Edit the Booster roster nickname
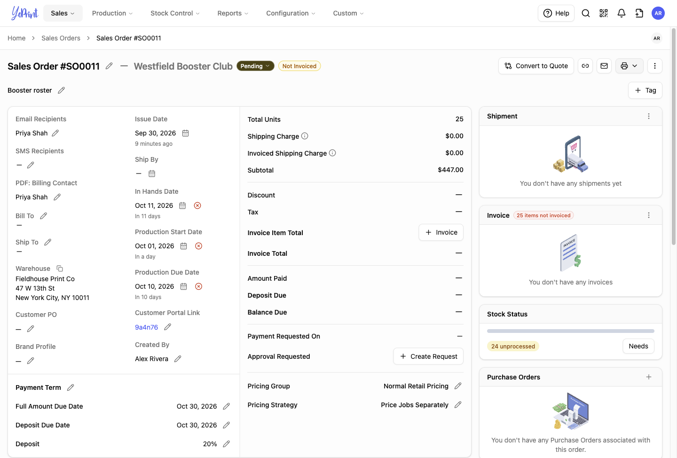The height and width of the screenshot is (458, 677). (x=61, y=90)
